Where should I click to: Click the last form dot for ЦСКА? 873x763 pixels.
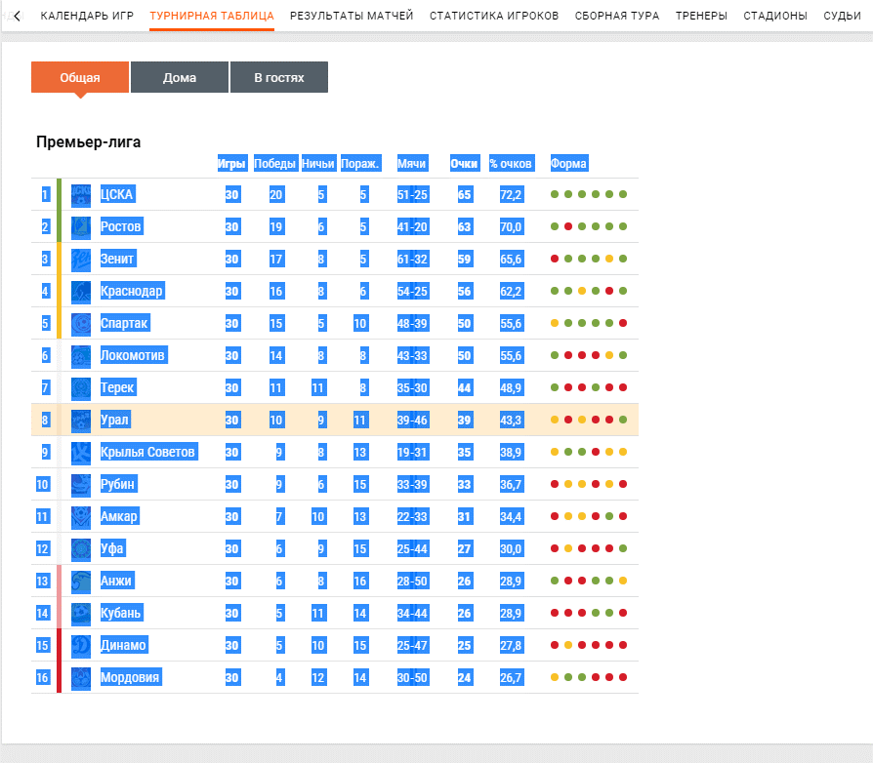pos(623,194)
